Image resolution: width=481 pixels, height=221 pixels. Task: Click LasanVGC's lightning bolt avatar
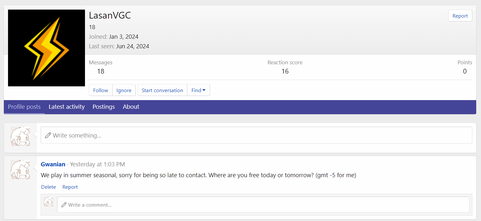coord(46,48)
